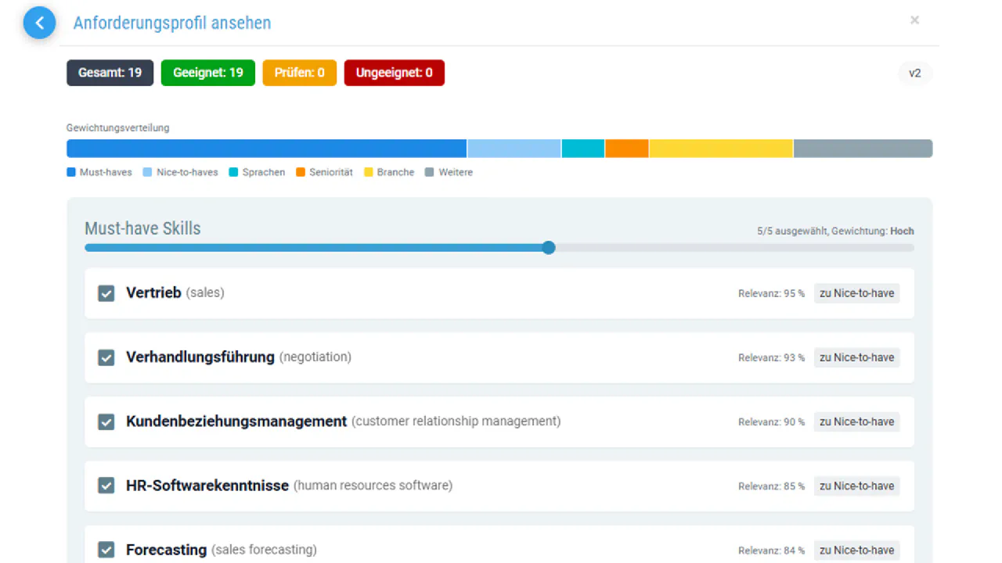
Task: Move Vertrieb to Nice-to-have
Action: coord(856,293)
